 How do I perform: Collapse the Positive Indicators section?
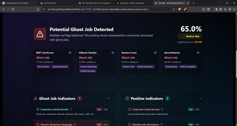click(200, 98)
